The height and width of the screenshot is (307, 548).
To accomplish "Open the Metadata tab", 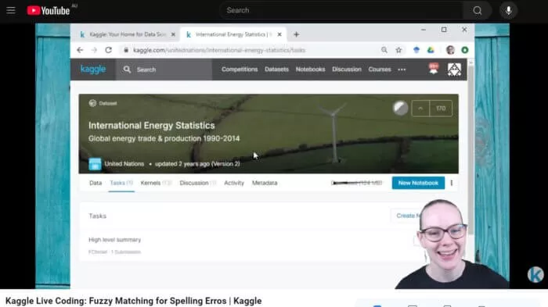I will pyautogui.click(x=265, y=183).
